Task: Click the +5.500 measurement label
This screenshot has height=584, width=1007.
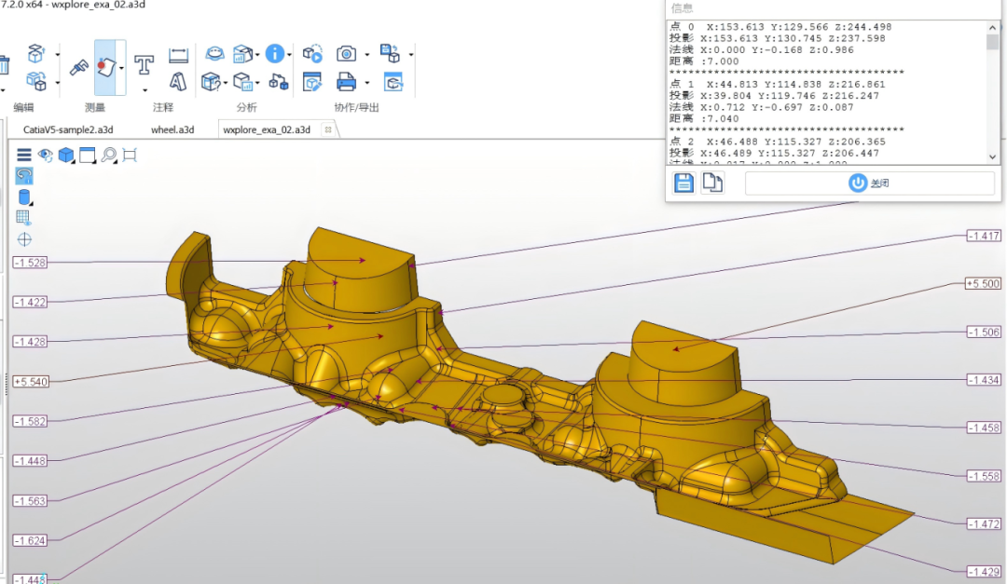Action: tap(983, 283)
